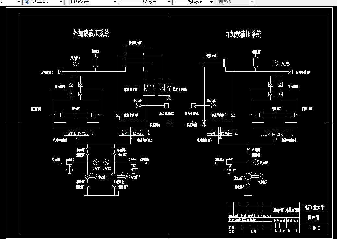Select the 电液控制阀3 directional valve symbol
This screenshot has width=337, height=239.
pyautogui.click(x=220, y=134)
